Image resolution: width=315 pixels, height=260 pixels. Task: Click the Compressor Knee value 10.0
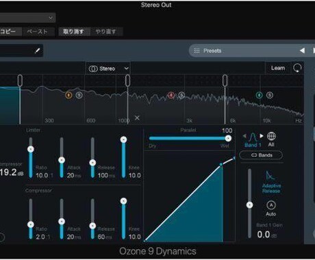pos(135,237)
